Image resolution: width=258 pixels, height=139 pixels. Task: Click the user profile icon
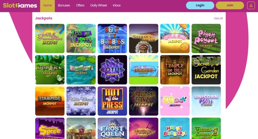(x=251, y=5)
